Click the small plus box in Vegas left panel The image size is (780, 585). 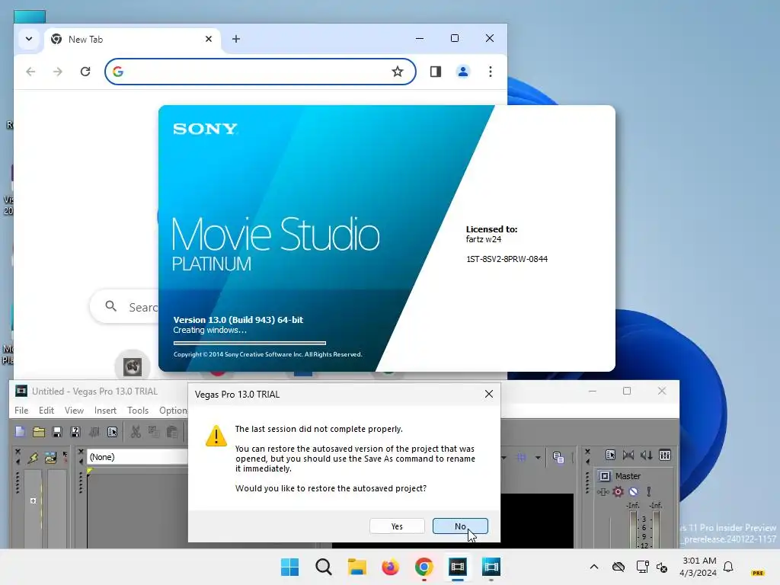click(x=33, y=500)
